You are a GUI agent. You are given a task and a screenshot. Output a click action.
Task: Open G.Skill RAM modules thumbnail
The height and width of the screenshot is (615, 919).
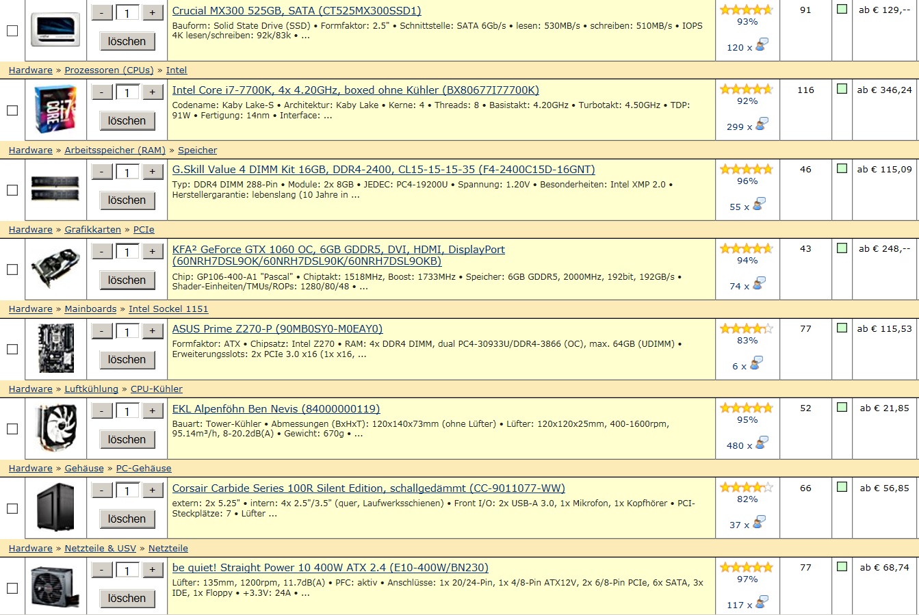[x=55, y=189]
